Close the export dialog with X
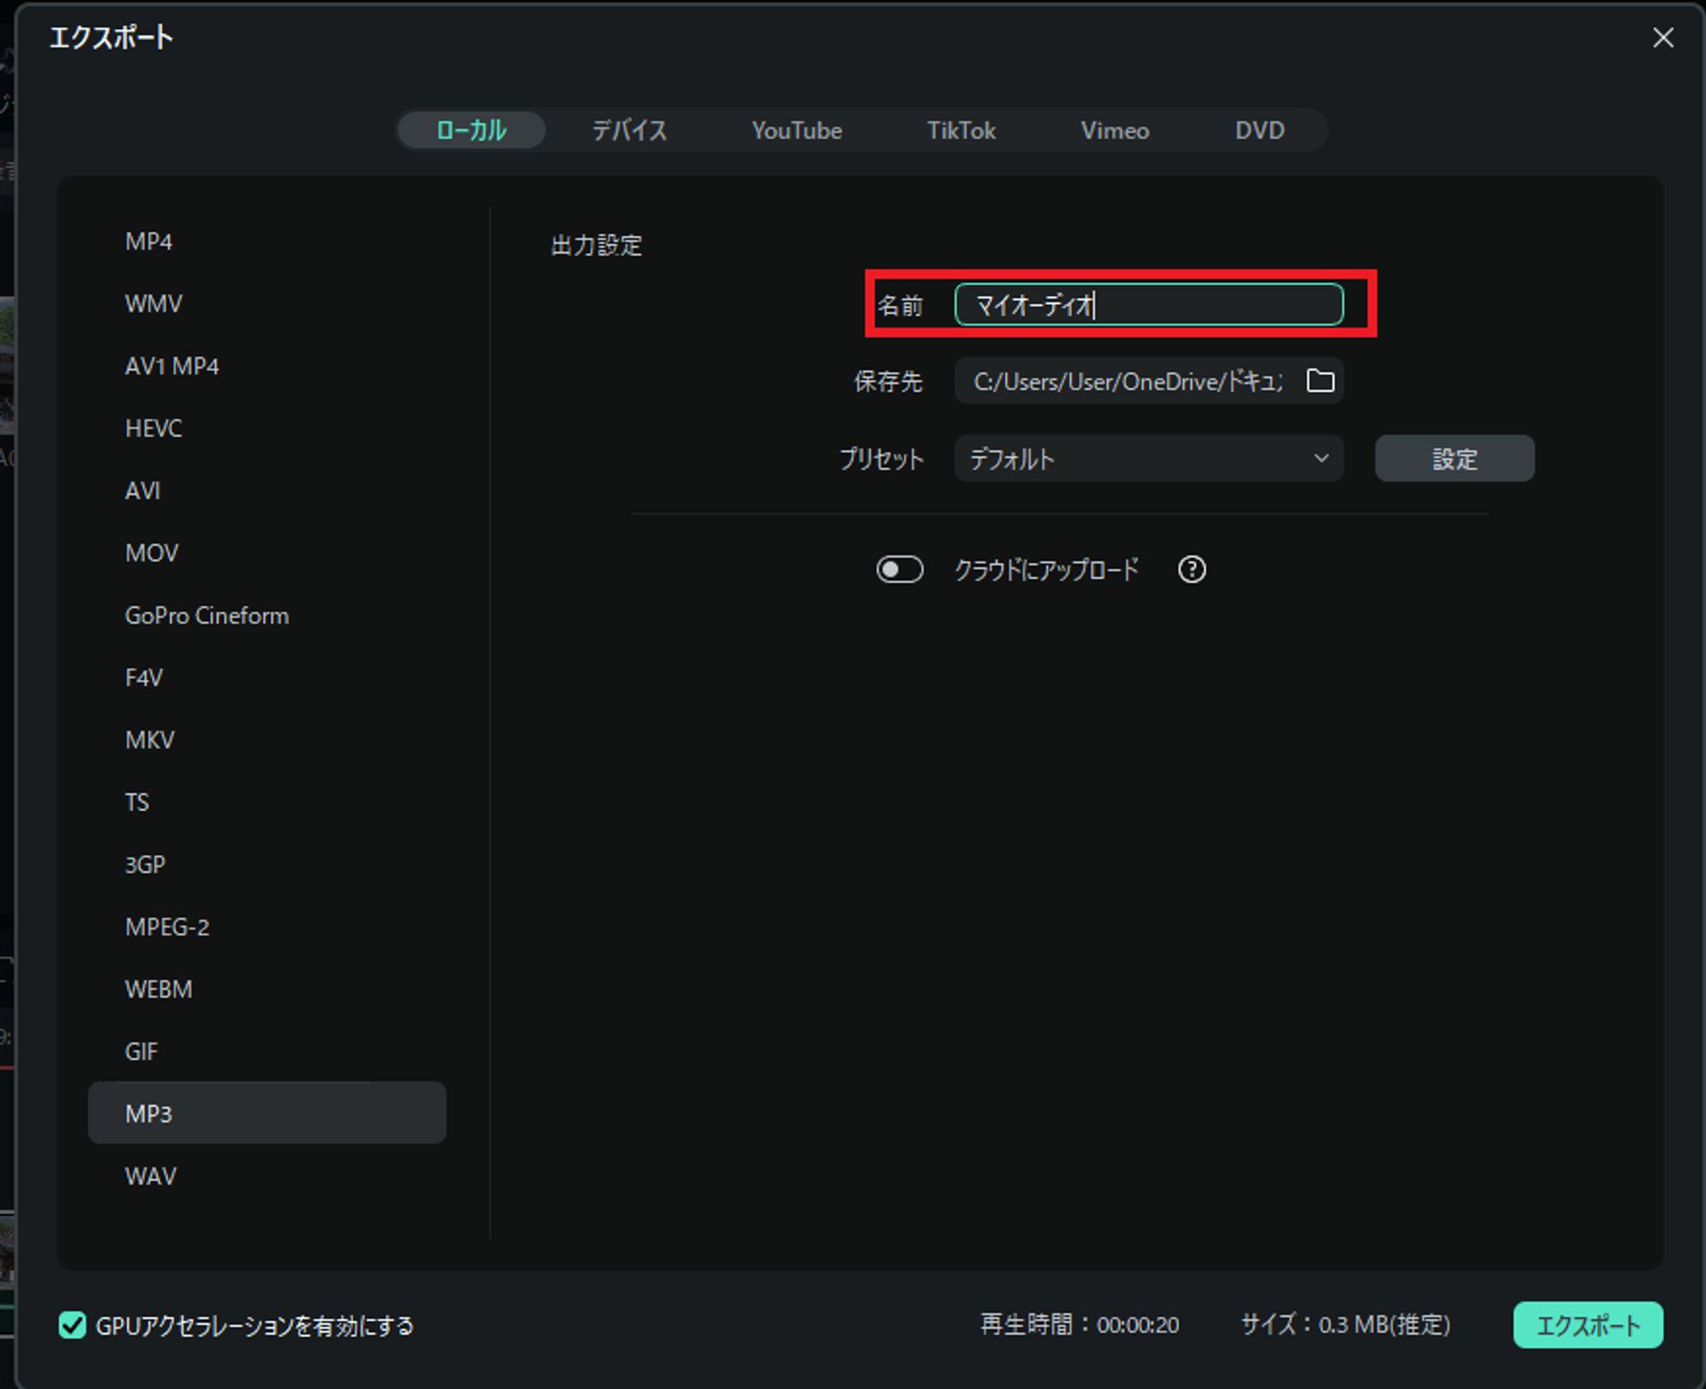 [x=1662, y=37]
